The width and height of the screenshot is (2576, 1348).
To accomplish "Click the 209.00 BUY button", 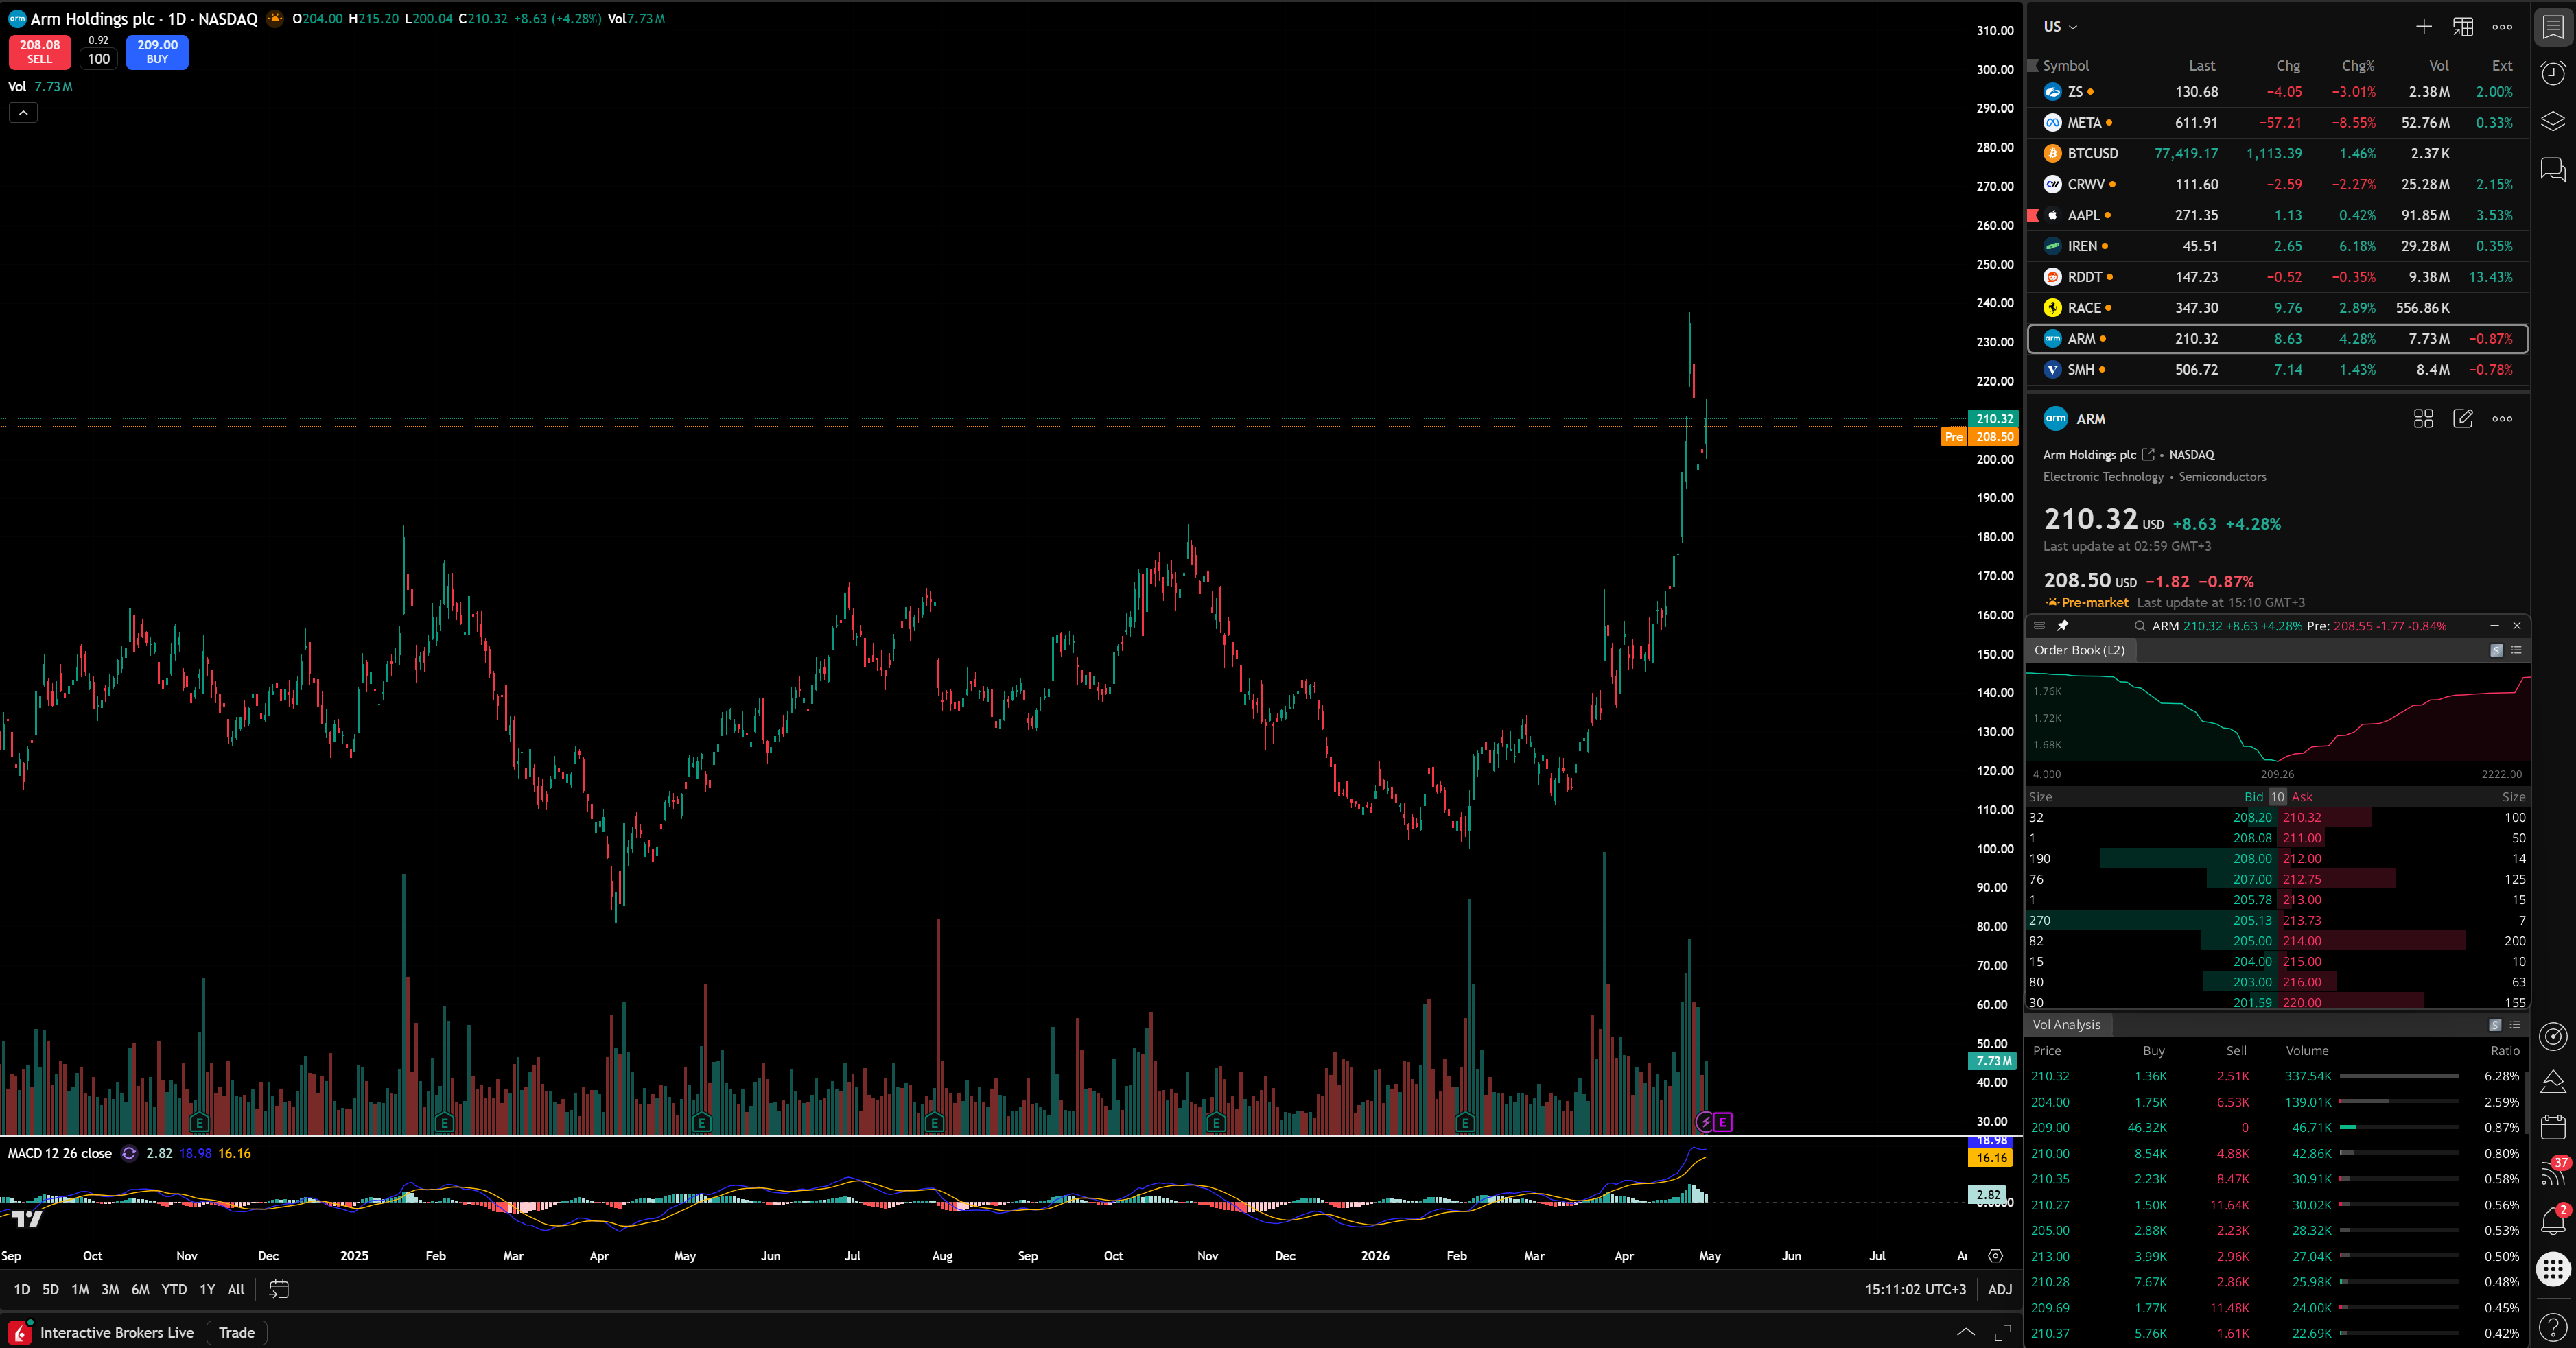I will [157, 51].
